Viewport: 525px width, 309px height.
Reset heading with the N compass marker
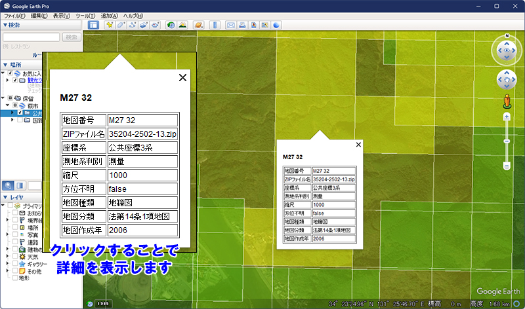507,35
